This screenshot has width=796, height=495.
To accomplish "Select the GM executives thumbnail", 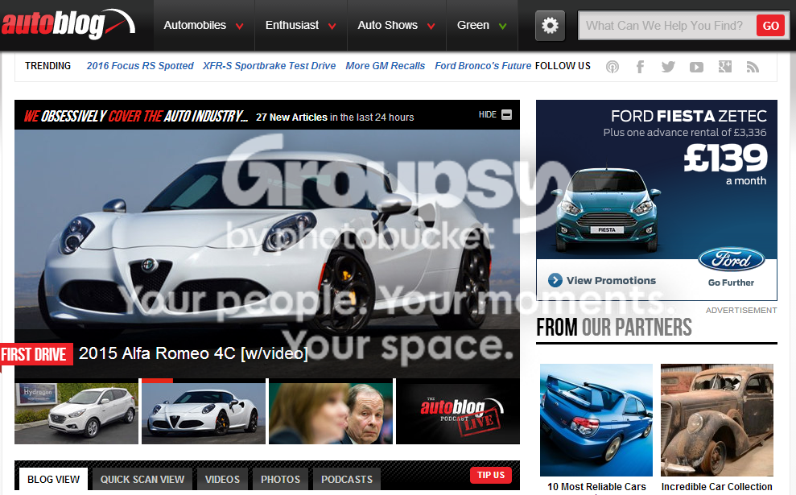I will pos(331,414).
